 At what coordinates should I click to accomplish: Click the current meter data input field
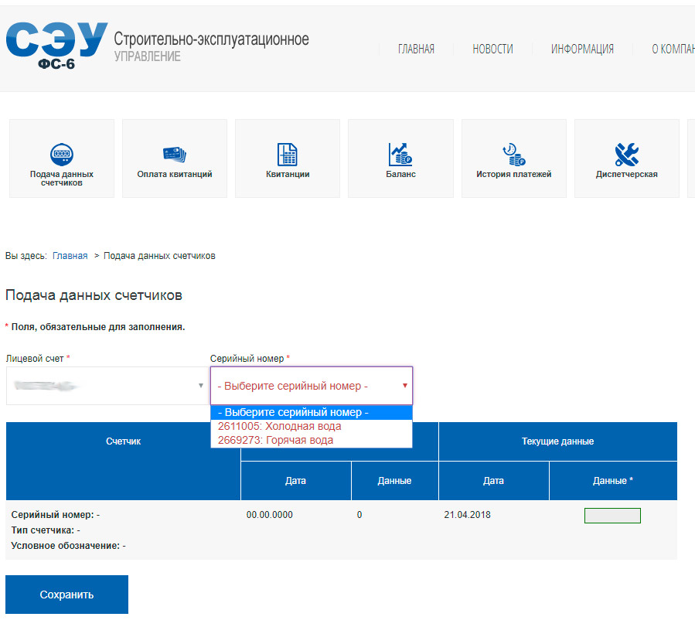tap(612, 516)
